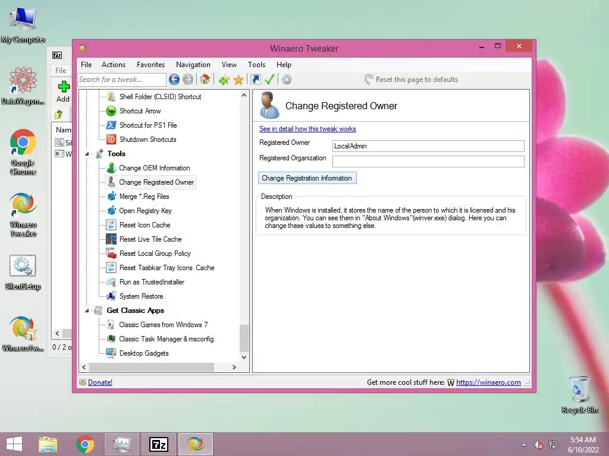The width and height of the screenshot is (609, 456).
Task: Click the Windows Start button
Action: [x=14, y=444]
